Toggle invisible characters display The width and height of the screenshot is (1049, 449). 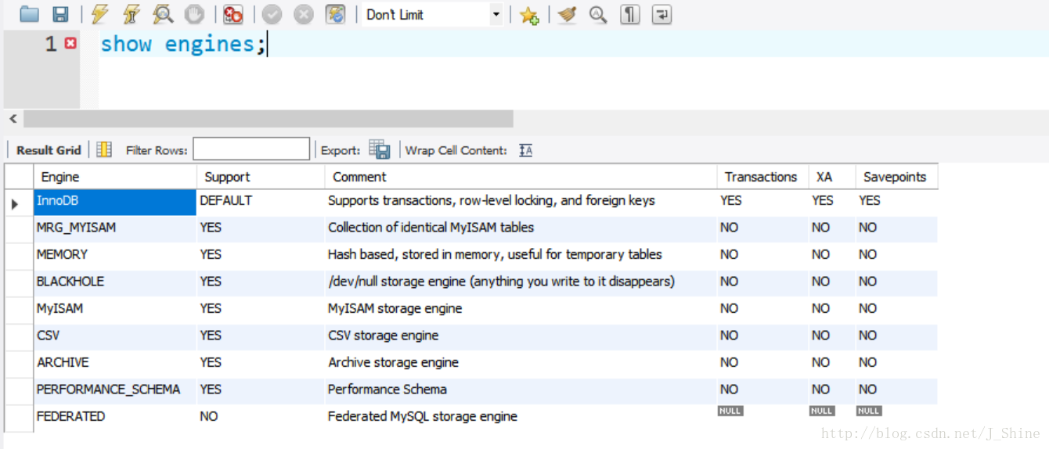click(x=629, y=14)
